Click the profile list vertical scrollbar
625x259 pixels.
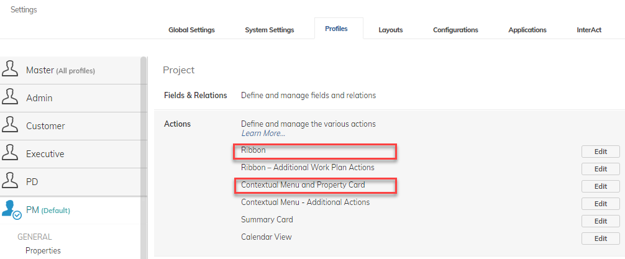click(x=144, y=155)
